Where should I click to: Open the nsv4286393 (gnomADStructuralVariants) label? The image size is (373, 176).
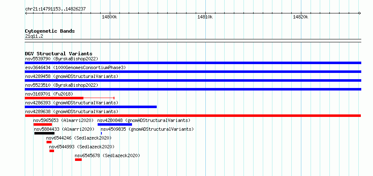point(72,103)
